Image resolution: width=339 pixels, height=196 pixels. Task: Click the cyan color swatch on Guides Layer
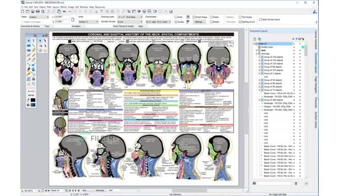click(x=303, y=47)
